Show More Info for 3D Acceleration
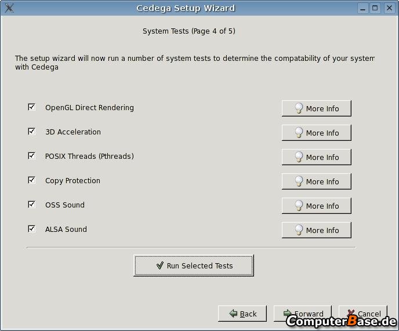This screenshot has height=331, width=399. (x=316, y=133)
